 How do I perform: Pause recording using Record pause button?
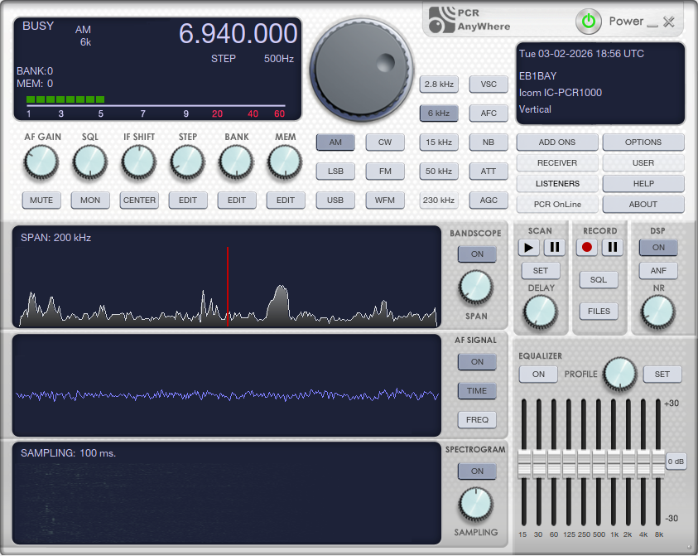click(612, 247)
